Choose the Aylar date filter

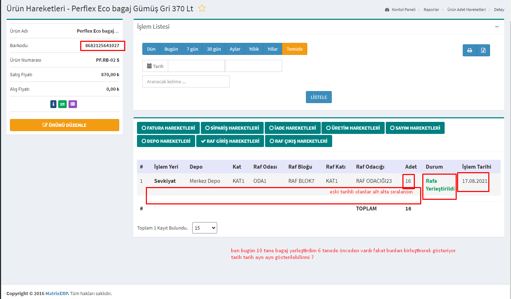(x=235, y=49)
